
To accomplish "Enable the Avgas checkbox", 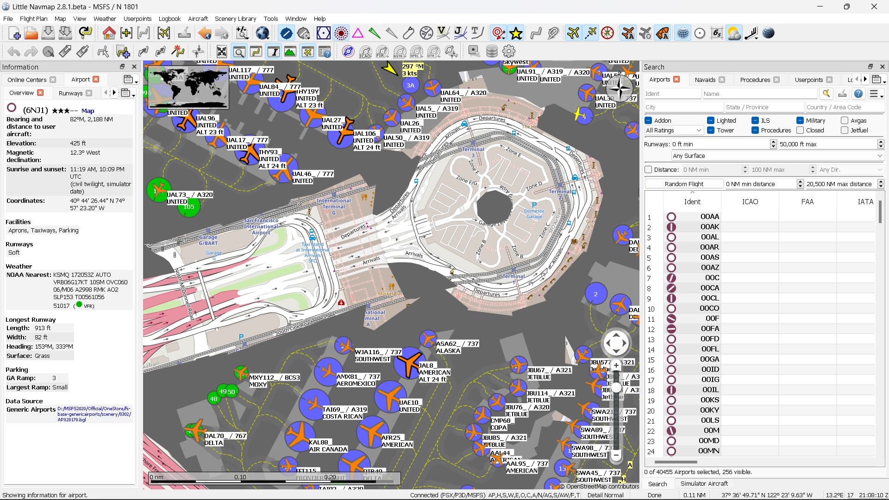I will coord(844,120).
